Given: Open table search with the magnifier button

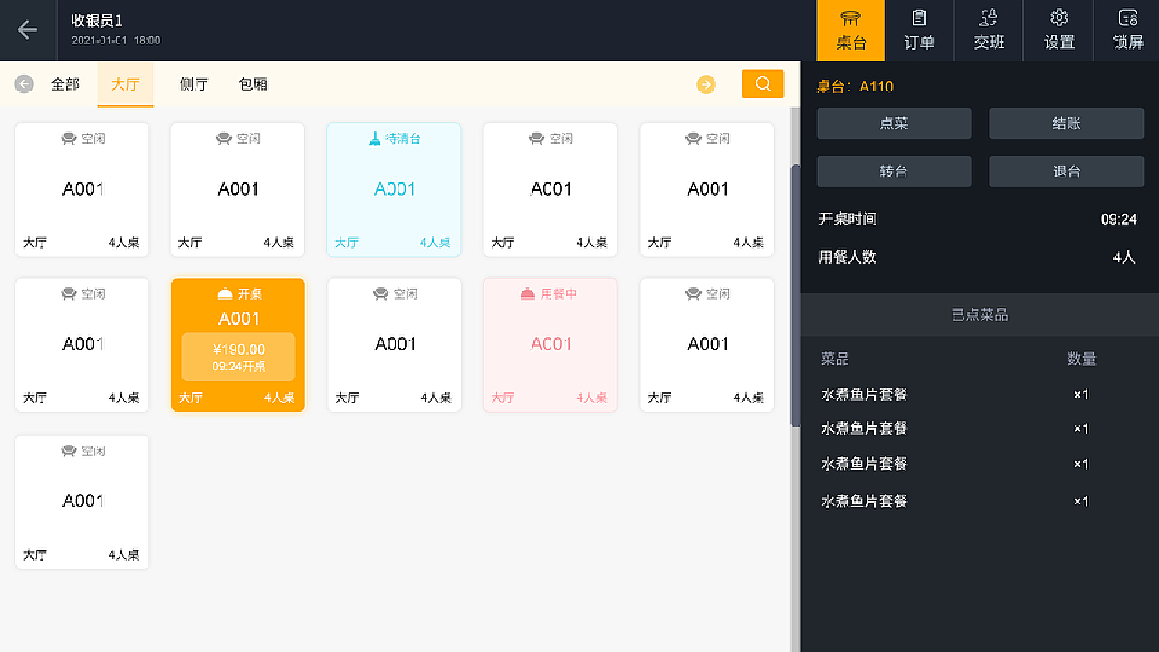Looking at the screenshot, I should tap(763, 83).
